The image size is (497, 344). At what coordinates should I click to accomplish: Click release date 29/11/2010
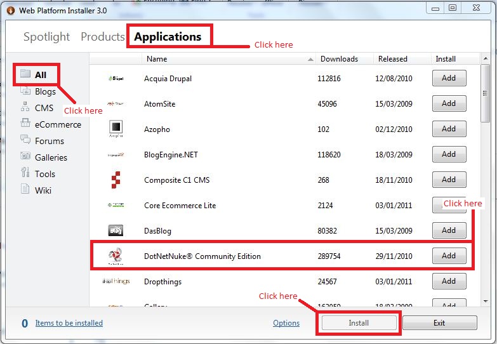pos(394,256)
